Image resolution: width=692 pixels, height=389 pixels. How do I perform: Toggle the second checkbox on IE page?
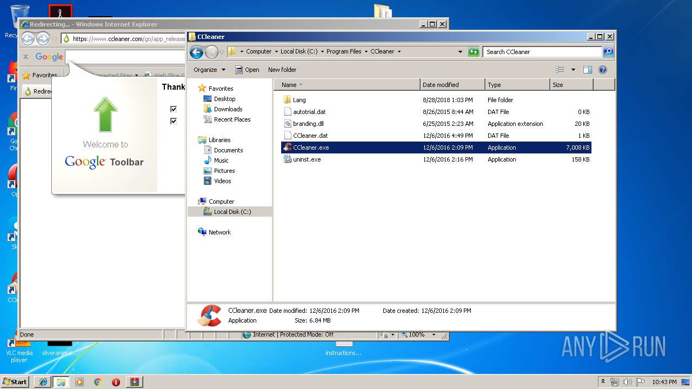[174, 121]
